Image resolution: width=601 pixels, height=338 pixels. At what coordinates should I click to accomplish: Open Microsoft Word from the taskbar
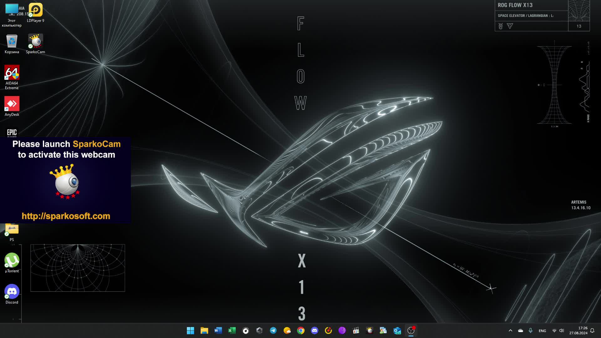[218, 330]
